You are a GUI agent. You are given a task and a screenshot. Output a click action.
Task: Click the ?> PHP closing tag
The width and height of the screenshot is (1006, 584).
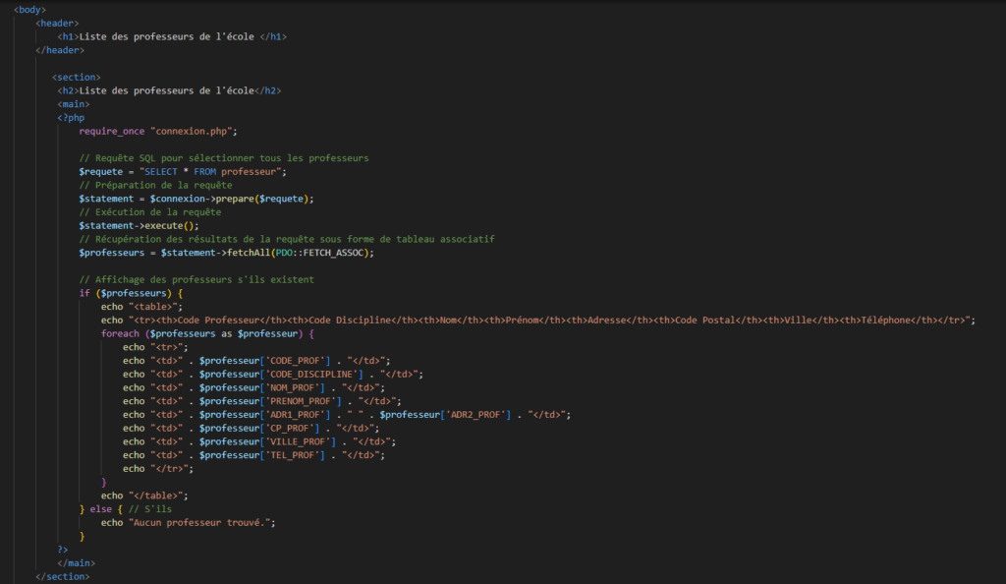pos(63,550)
